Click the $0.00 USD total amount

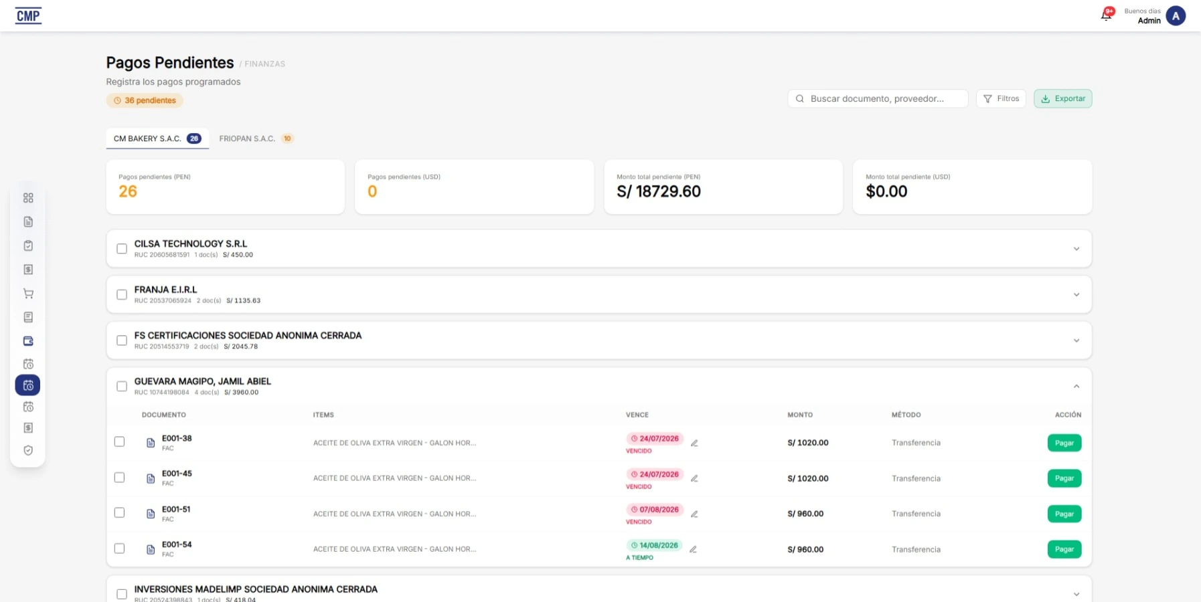(x=886, y=191)
